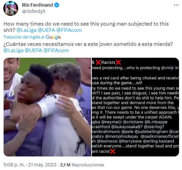182x170 pixels.
Task: Open @UEFA mention in Spanish translation
Action: point(33,50)
